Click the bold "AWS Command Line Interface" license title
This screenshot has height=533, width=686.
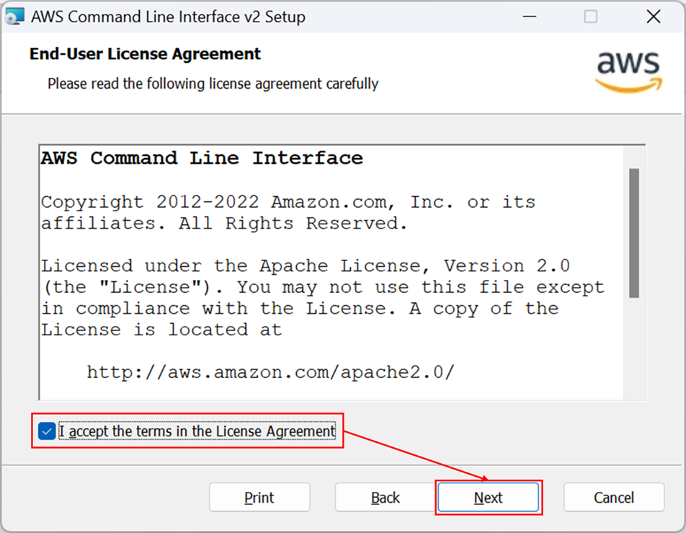202,158
